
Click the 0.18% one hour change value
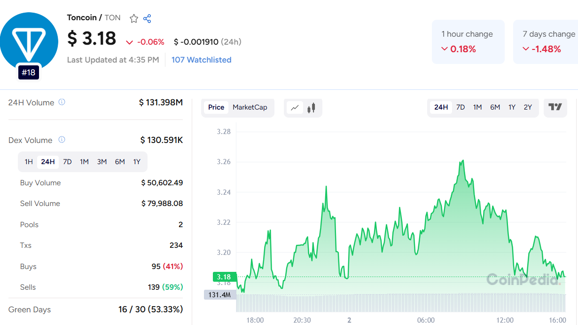459,49
